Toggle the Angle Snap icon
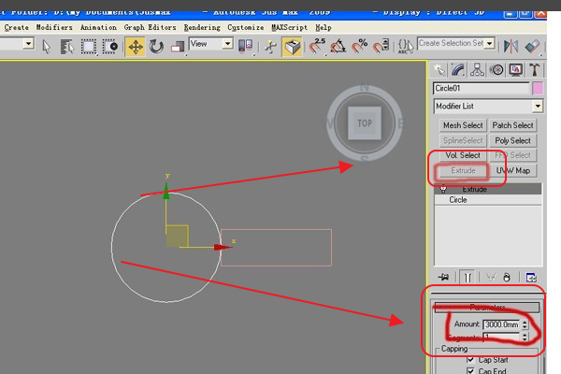Image resolution: width=561 pixels, height=374 pixels. 338,47
